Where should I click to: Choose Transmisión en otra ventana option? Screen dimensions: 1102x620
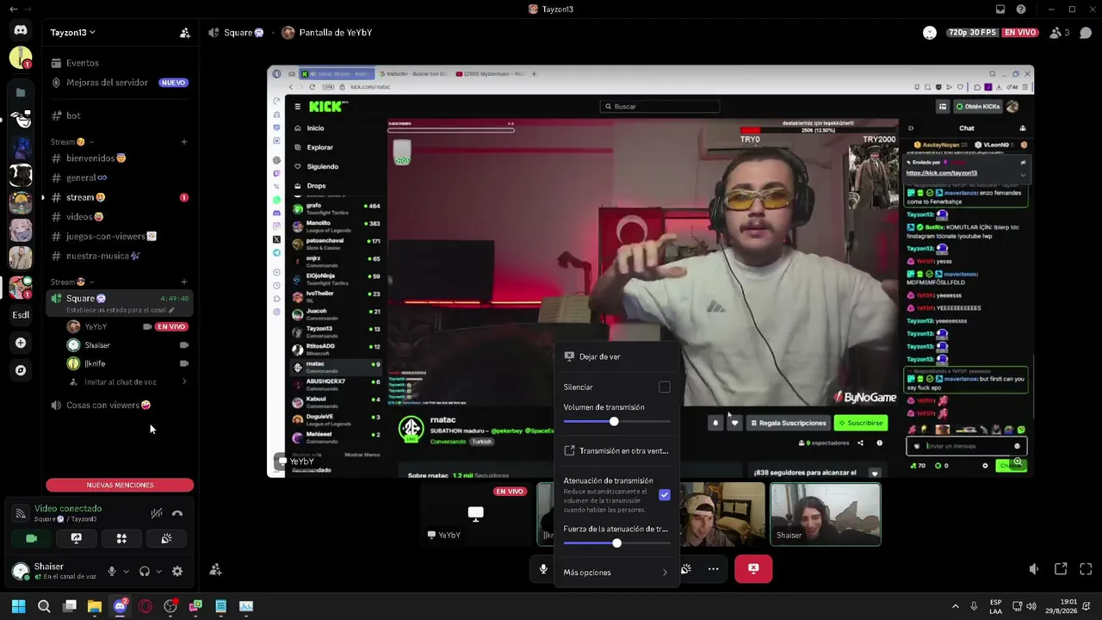coord(616,450)
